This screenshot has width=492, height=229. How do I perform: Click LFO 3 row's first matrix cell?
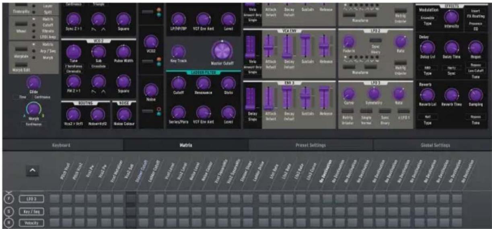pyautogui.click(x=55, y=199)
